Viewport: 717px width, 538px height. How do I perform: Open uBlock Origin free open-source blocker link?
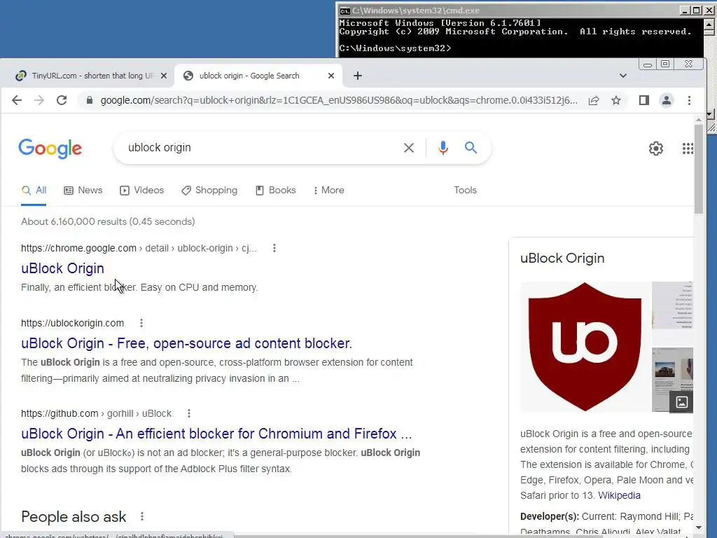(x=186, y=343)
